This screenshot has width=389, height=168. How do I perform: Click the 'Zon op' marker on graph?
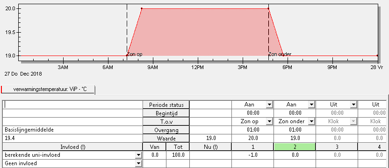coord(135,54)
